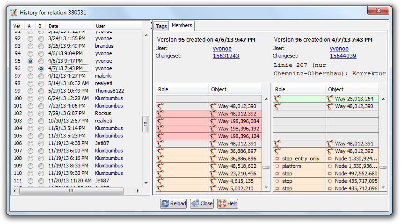Click the version list horizontal scrollbar thumb

[71, 191]
